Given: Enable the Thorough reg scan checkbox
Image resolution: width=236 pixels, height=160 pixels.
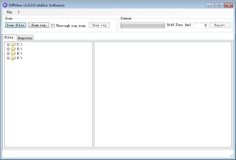Looking at the screenshot, I should [x=53, y=25].
